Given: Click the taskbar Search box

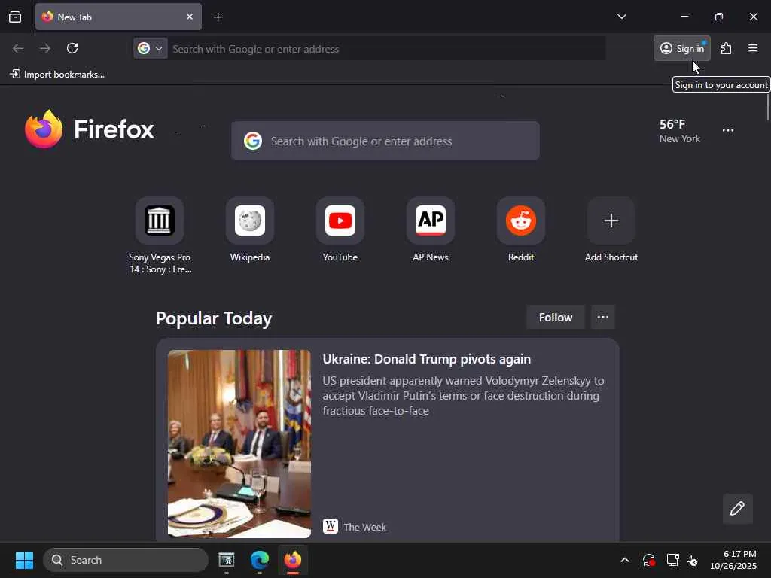Looking at the screenshot, I should tap(126, 560).
